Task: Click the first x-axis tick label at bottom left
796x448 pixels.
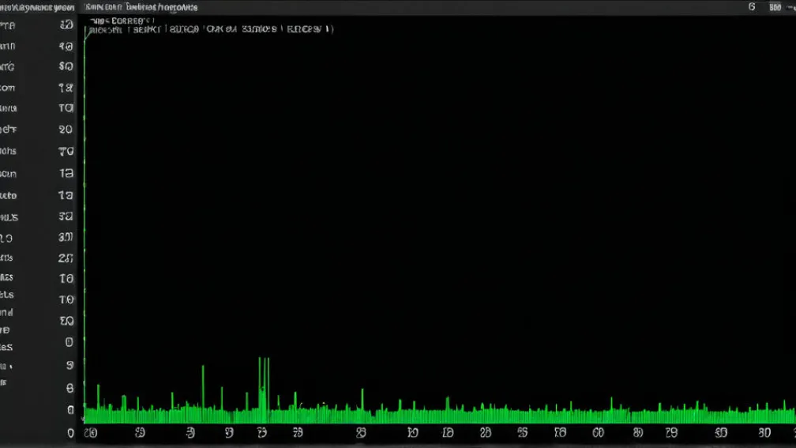Action: 91,433
